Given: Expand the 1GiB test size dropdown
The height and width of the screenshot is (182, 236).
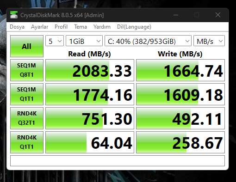Looking at the screenshot, I should [84, 41].
